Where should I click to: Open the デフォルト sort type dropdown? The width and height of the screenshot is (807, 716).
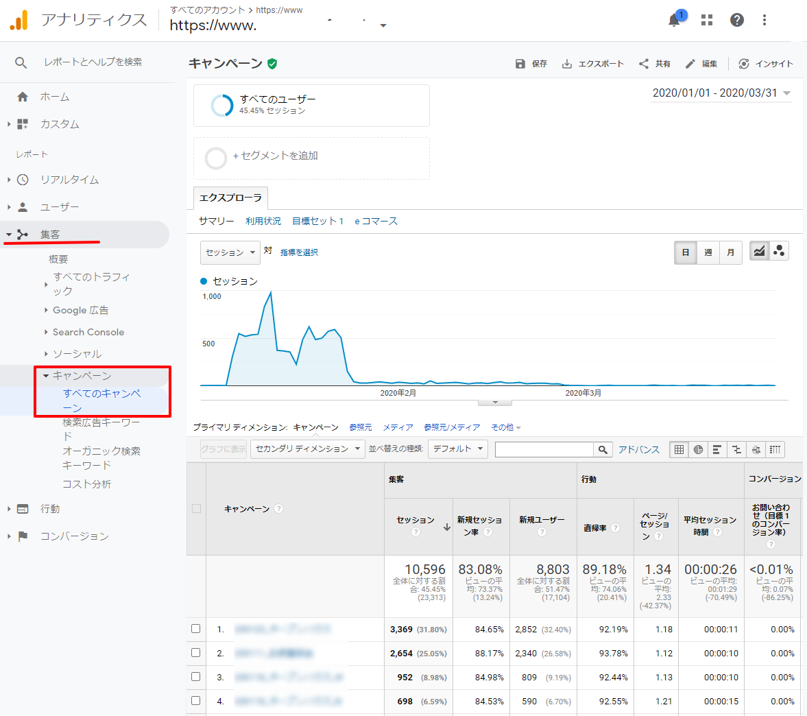click(457, 449)
